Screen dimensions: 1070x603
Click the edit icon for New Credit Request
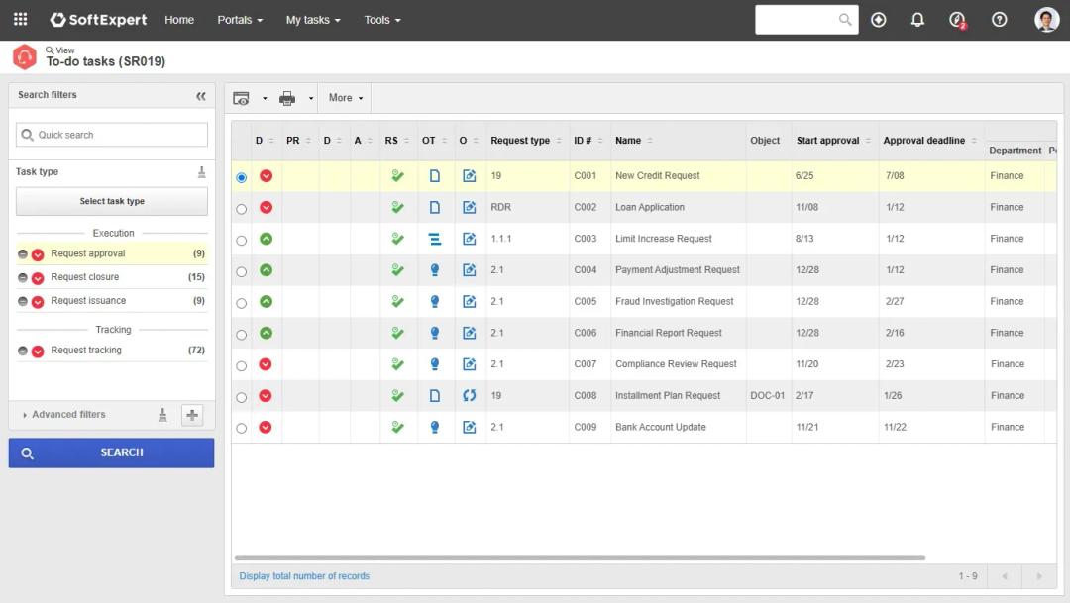click(470, 176)
